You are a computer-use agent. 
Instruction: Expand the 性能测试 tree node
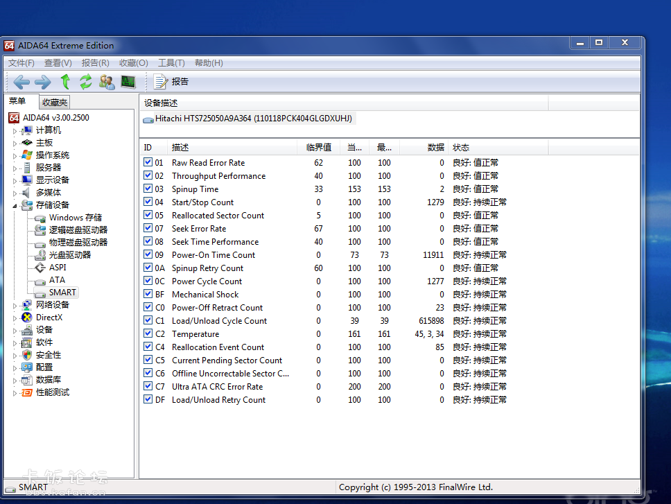tap(15, 393)
